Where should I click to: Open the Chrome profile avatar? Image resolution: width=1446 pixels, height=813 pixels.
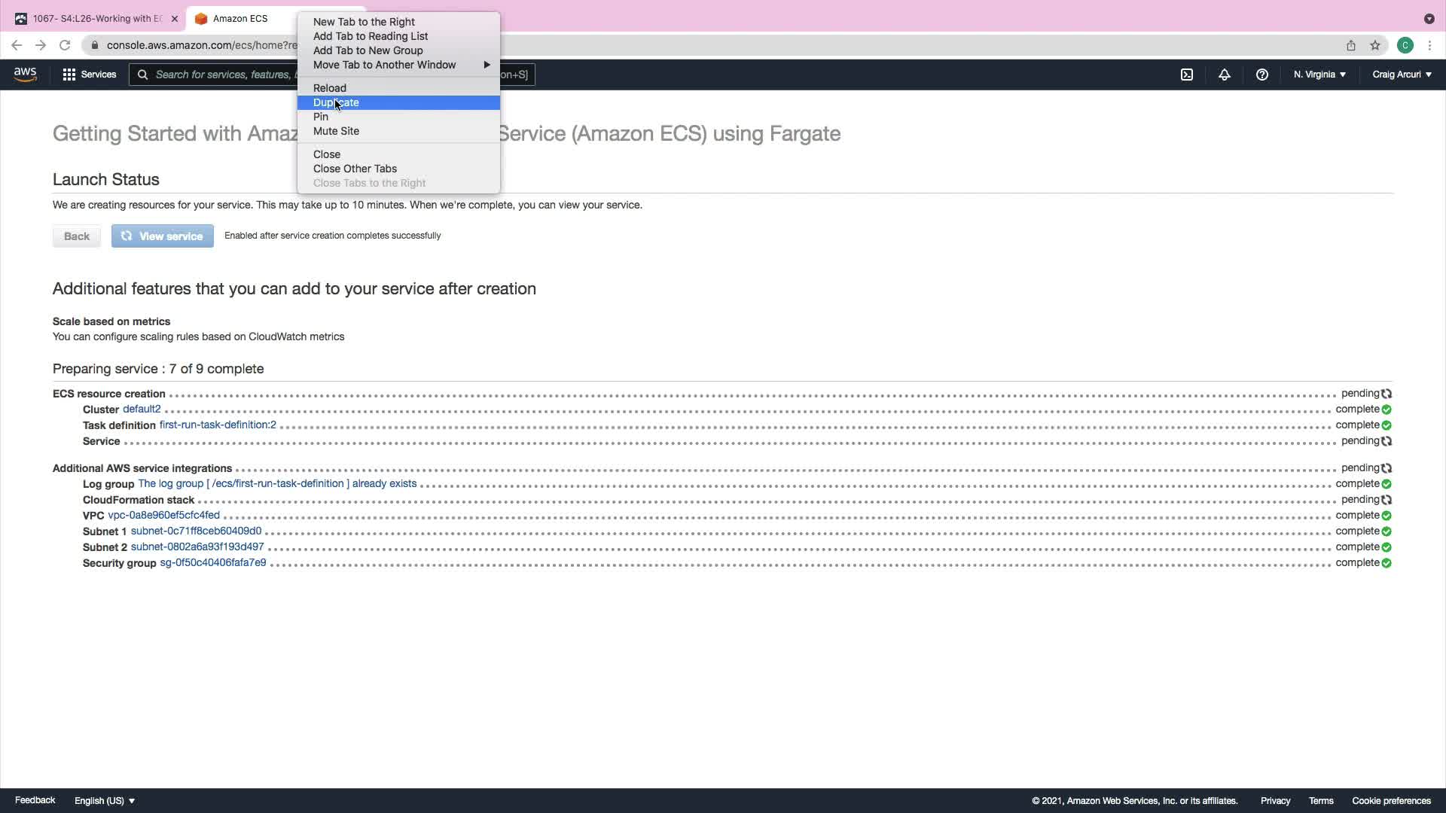[x=1405, y=45]
